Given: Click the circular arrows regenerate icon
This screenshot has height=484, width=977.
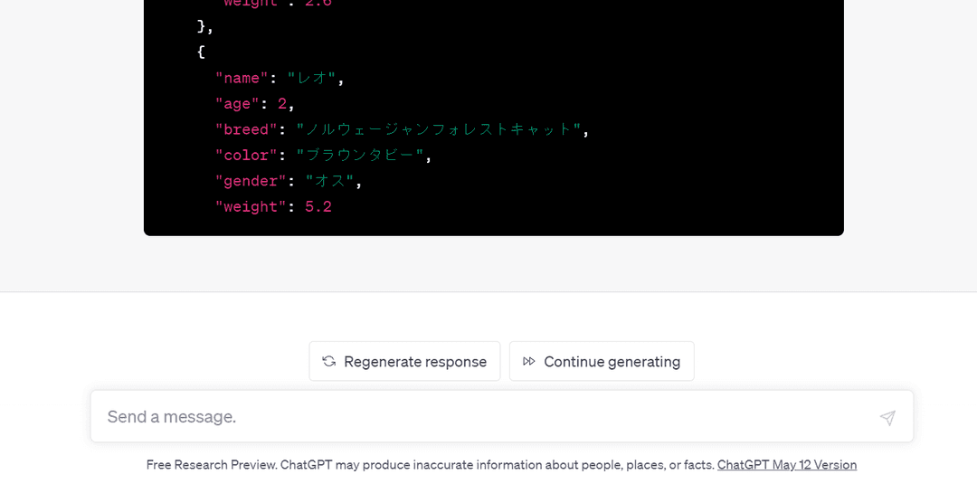Looking at the screenshot, I should [329, 361].
